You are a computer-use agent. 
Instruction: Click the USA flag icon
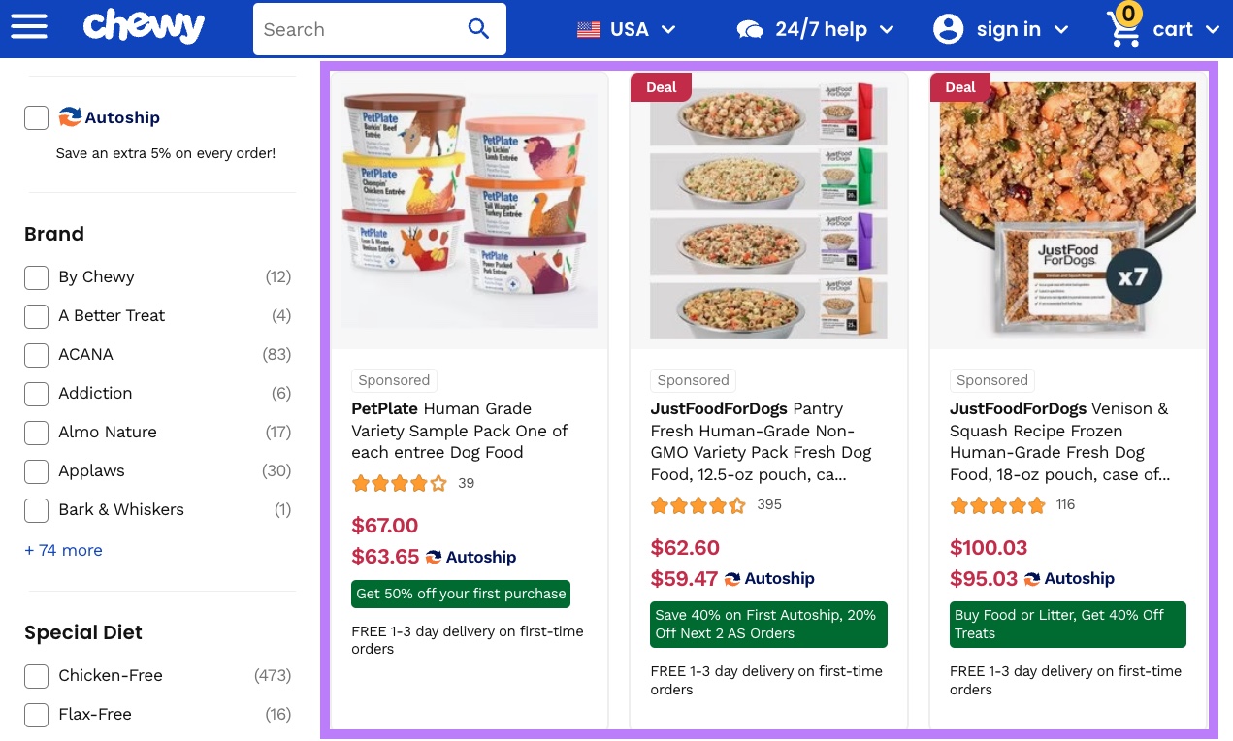click(589, 29)
